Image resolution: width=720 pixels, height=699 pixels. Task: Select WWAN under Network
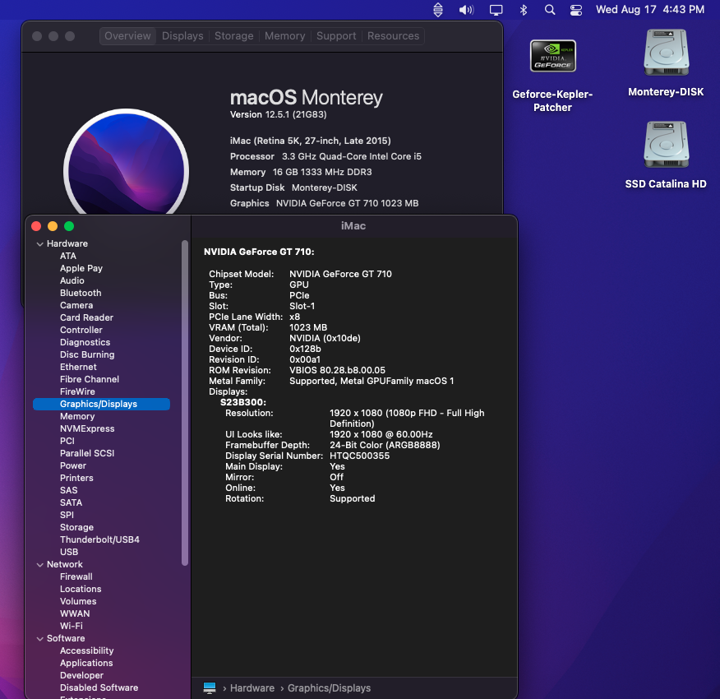(x=75, y=614)
